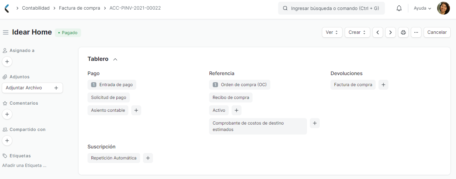The image size is (456, 179).
Task: Open the user avatar menu
Action: coord(444,8)
